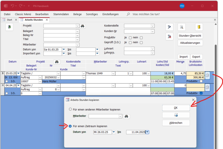Click the clear filter icon
The width and height of the screenshot is (223, 149).
[x=170, y=36]
